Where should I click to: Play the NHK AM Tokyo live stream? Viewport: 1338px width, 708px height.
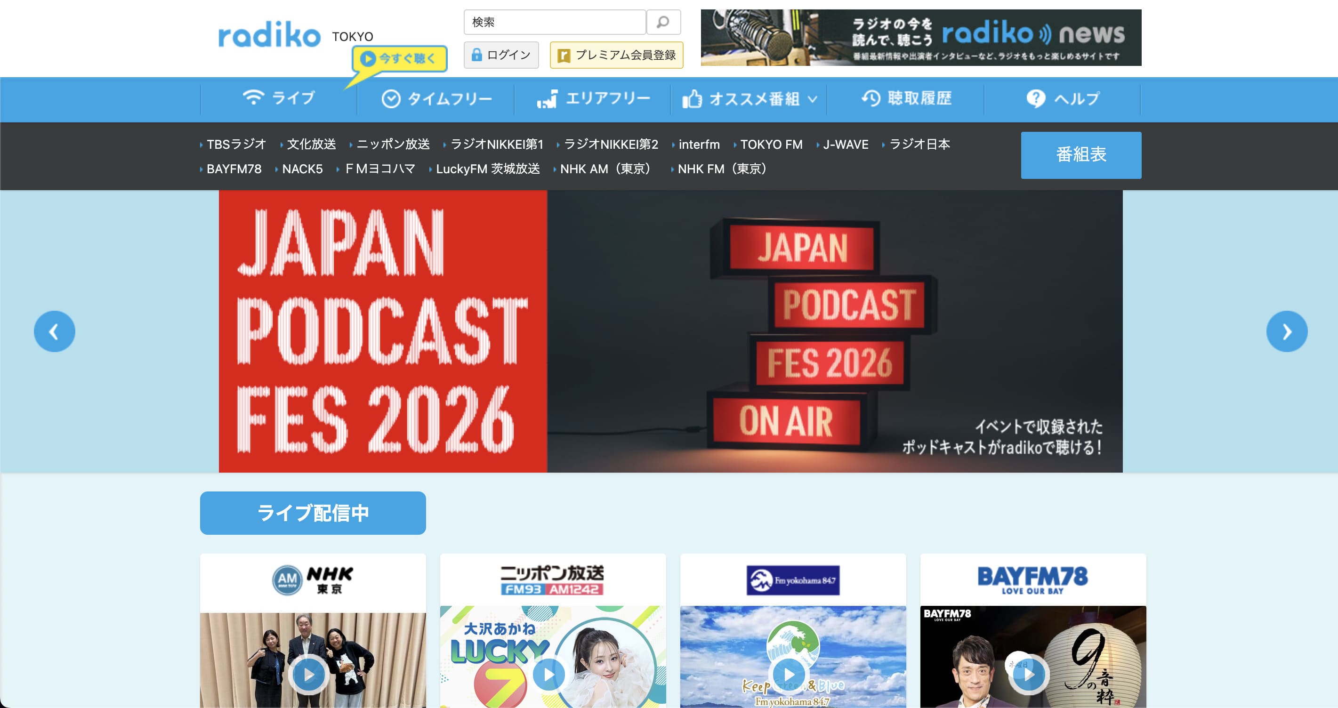(309, 674)
